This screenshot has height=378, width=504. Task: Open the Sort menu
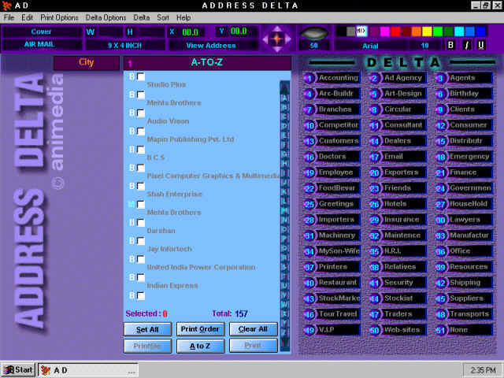coord(163,17)
